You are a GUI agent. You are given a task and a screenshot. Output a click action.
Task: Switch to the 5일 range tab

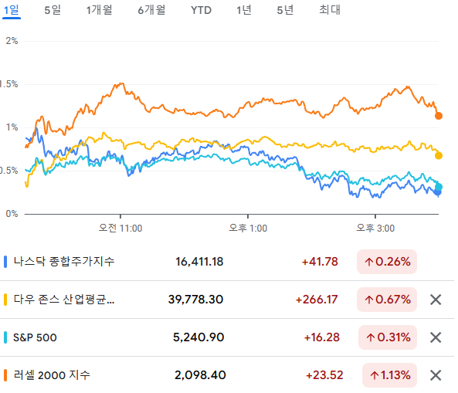coord(53,10)
